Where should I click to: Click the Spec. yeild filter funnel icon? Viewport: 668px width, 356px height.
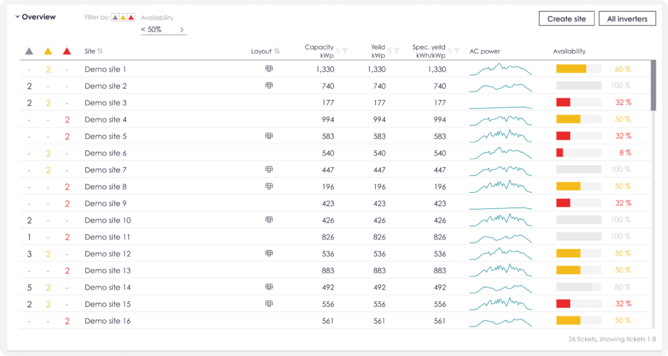point(457,51)
